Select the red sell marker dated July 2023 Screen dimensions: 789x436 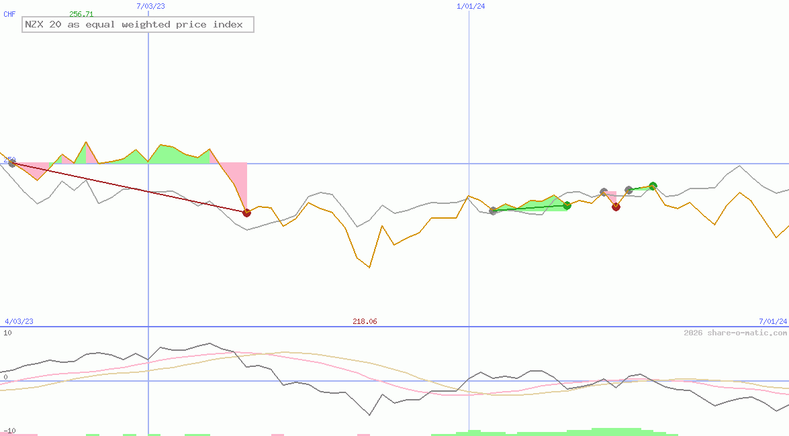246,213
